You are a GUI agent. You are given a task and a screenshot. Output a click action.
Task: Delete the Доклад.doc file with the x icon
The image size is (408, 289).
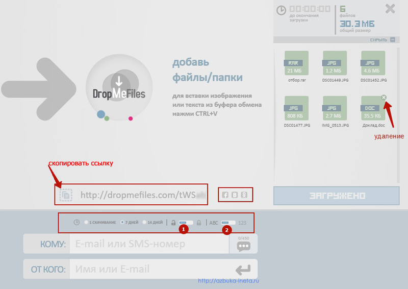click(x=384, y=98)
